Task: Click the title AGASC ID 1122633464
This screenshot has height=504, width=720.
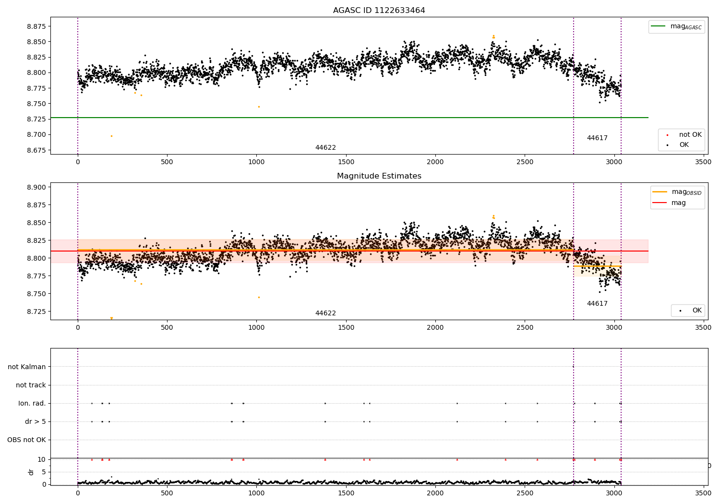Action: pos(379,11)
